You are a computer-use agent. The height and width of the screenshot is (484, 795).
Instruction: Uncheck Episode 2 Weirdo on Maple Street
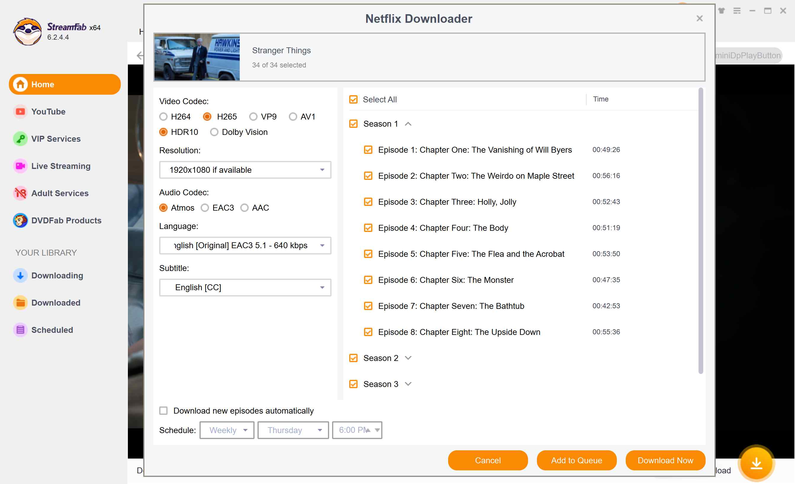pyautogui.click(x=368, y=176)
